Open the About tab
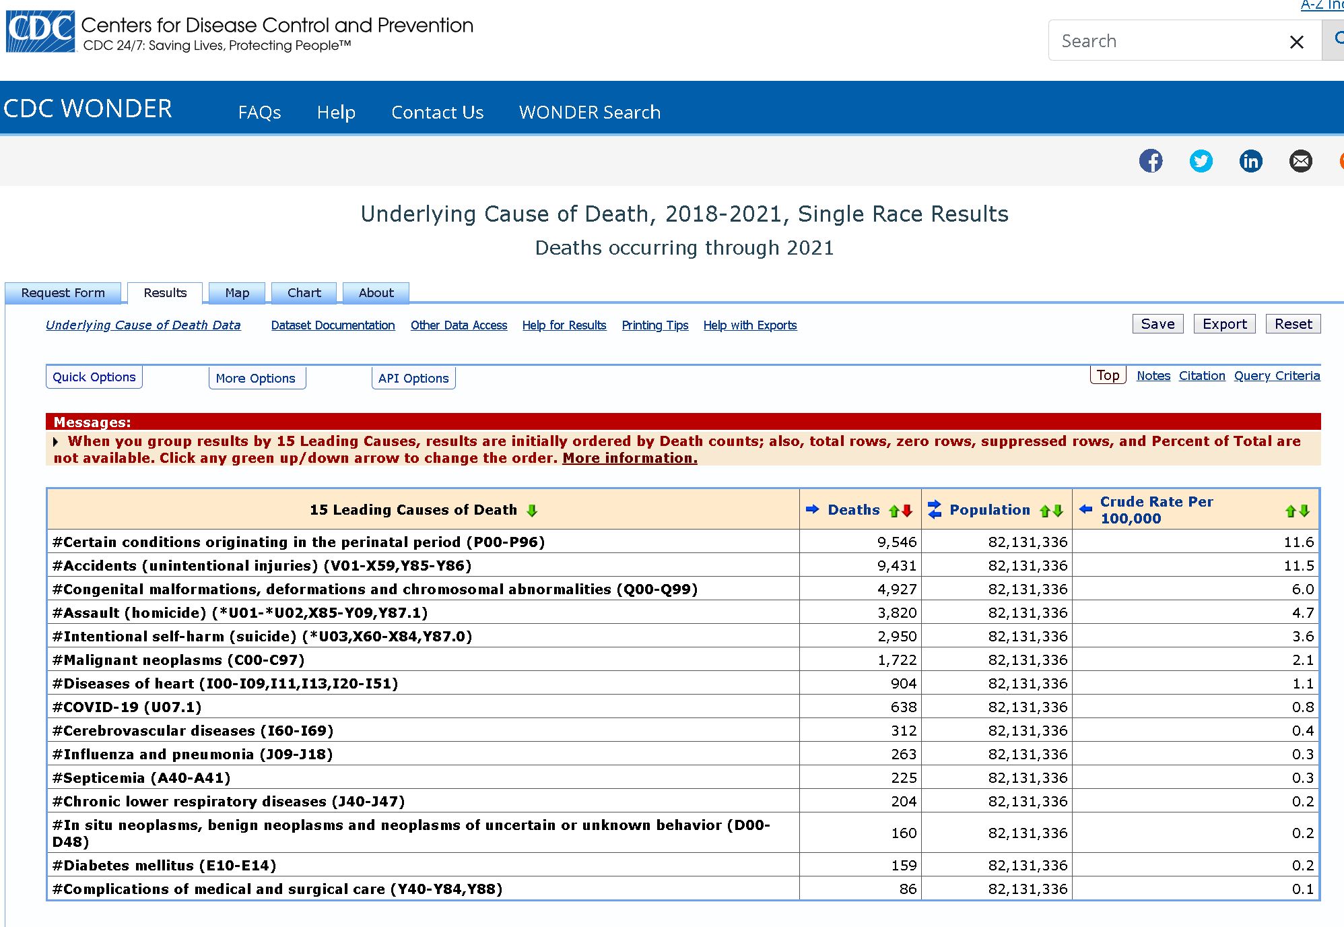The image size is (1344, 927). point(376,293)
